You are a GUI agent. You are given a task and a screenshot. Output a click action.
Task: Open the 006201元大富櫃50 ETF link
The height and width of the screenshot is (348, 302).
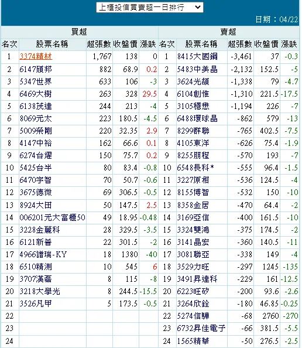[x=52, y=217]
